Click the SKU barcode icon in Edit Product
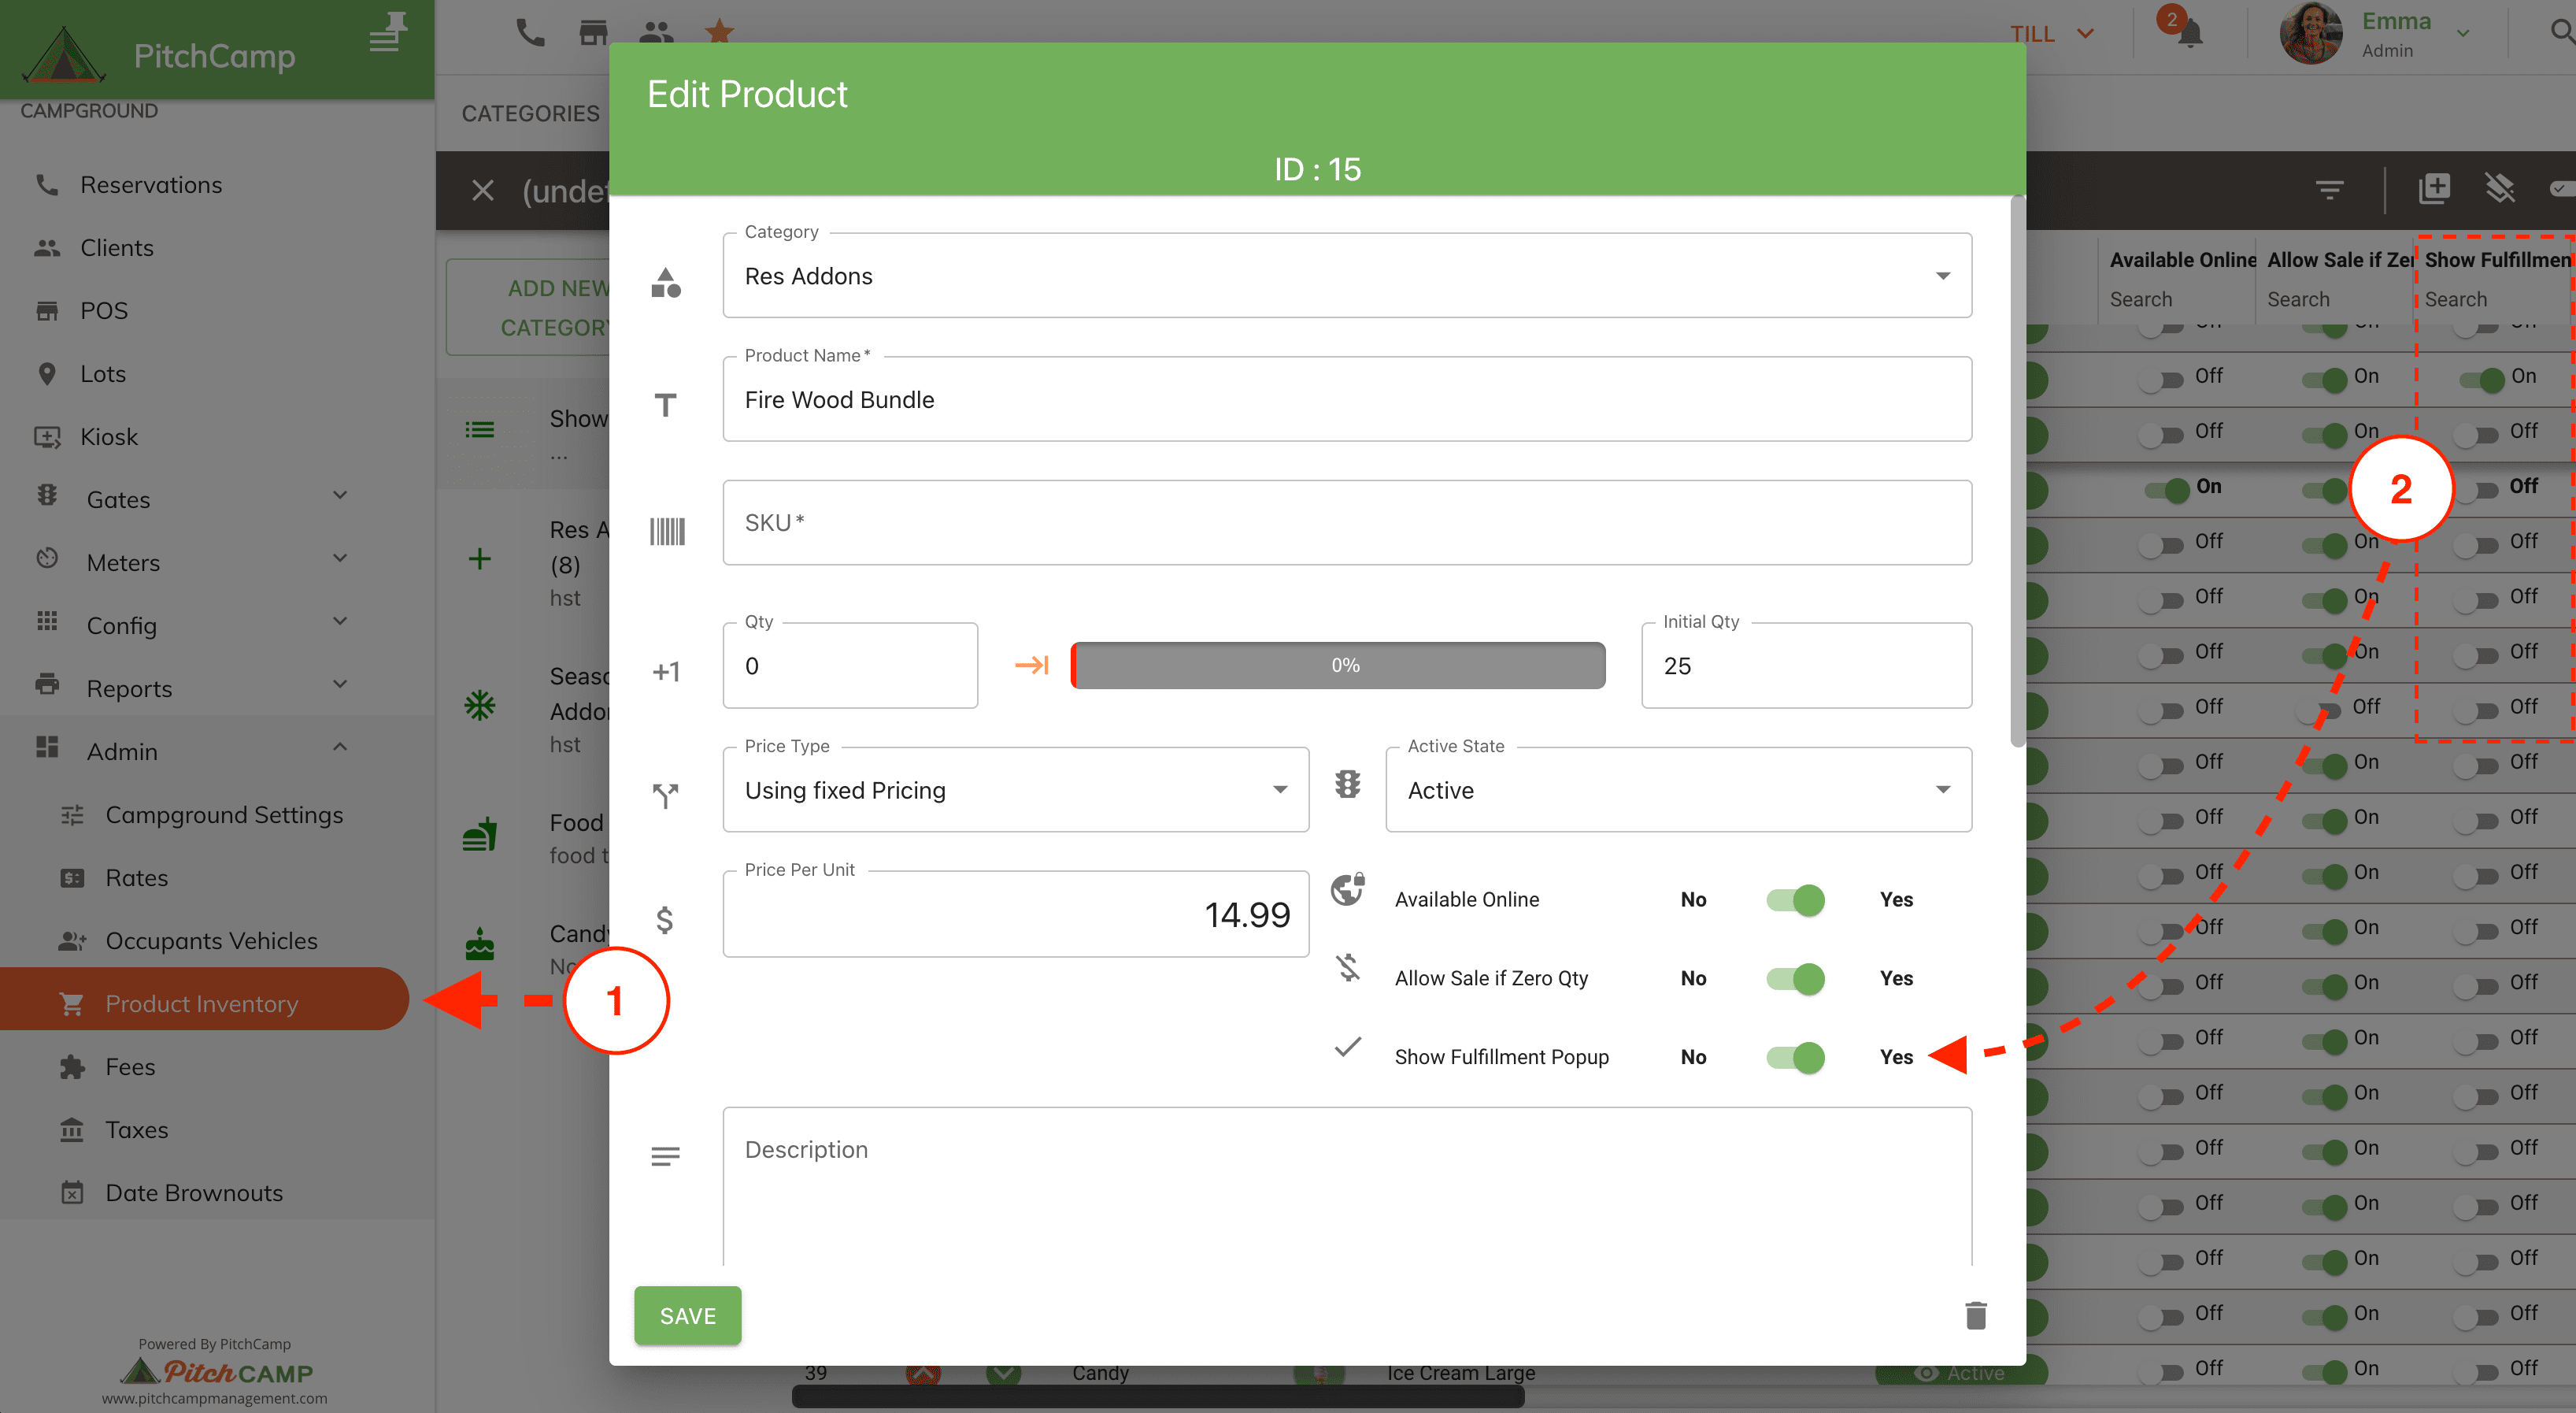2576x1413 pixels. [x=666, y=532]
